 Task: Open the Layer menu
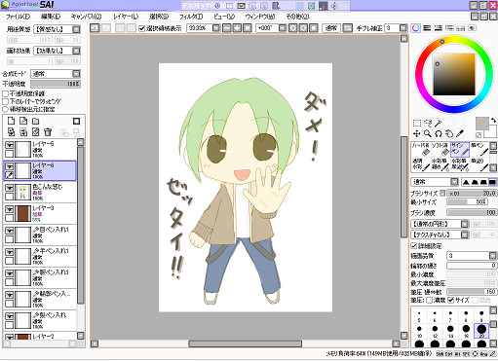pyautogui.click(x=126, y=17)
